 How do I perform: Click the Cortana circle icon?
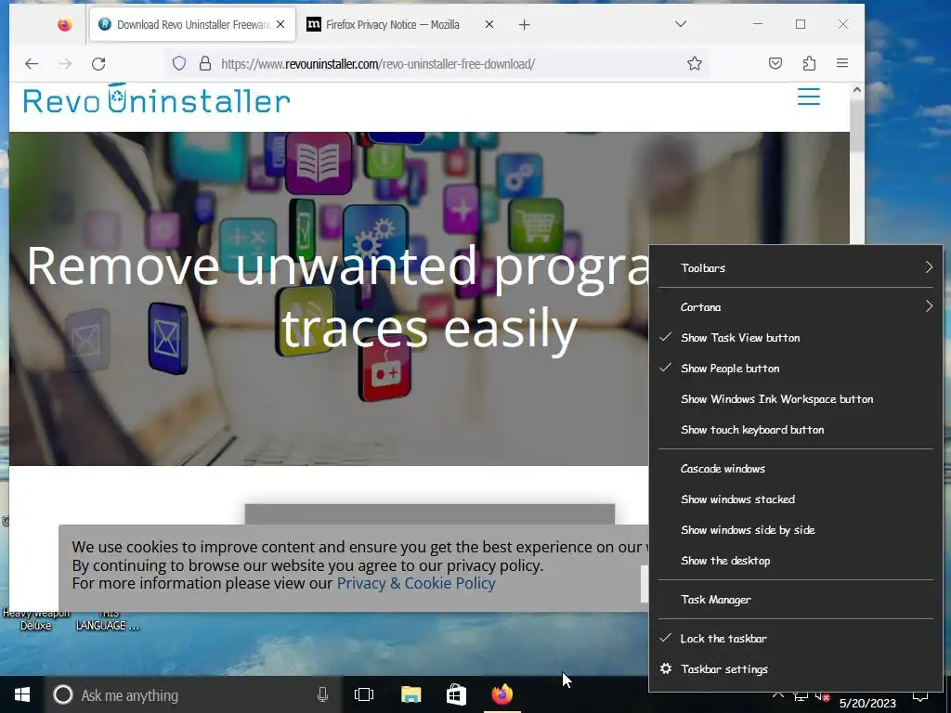coord(63,694)
